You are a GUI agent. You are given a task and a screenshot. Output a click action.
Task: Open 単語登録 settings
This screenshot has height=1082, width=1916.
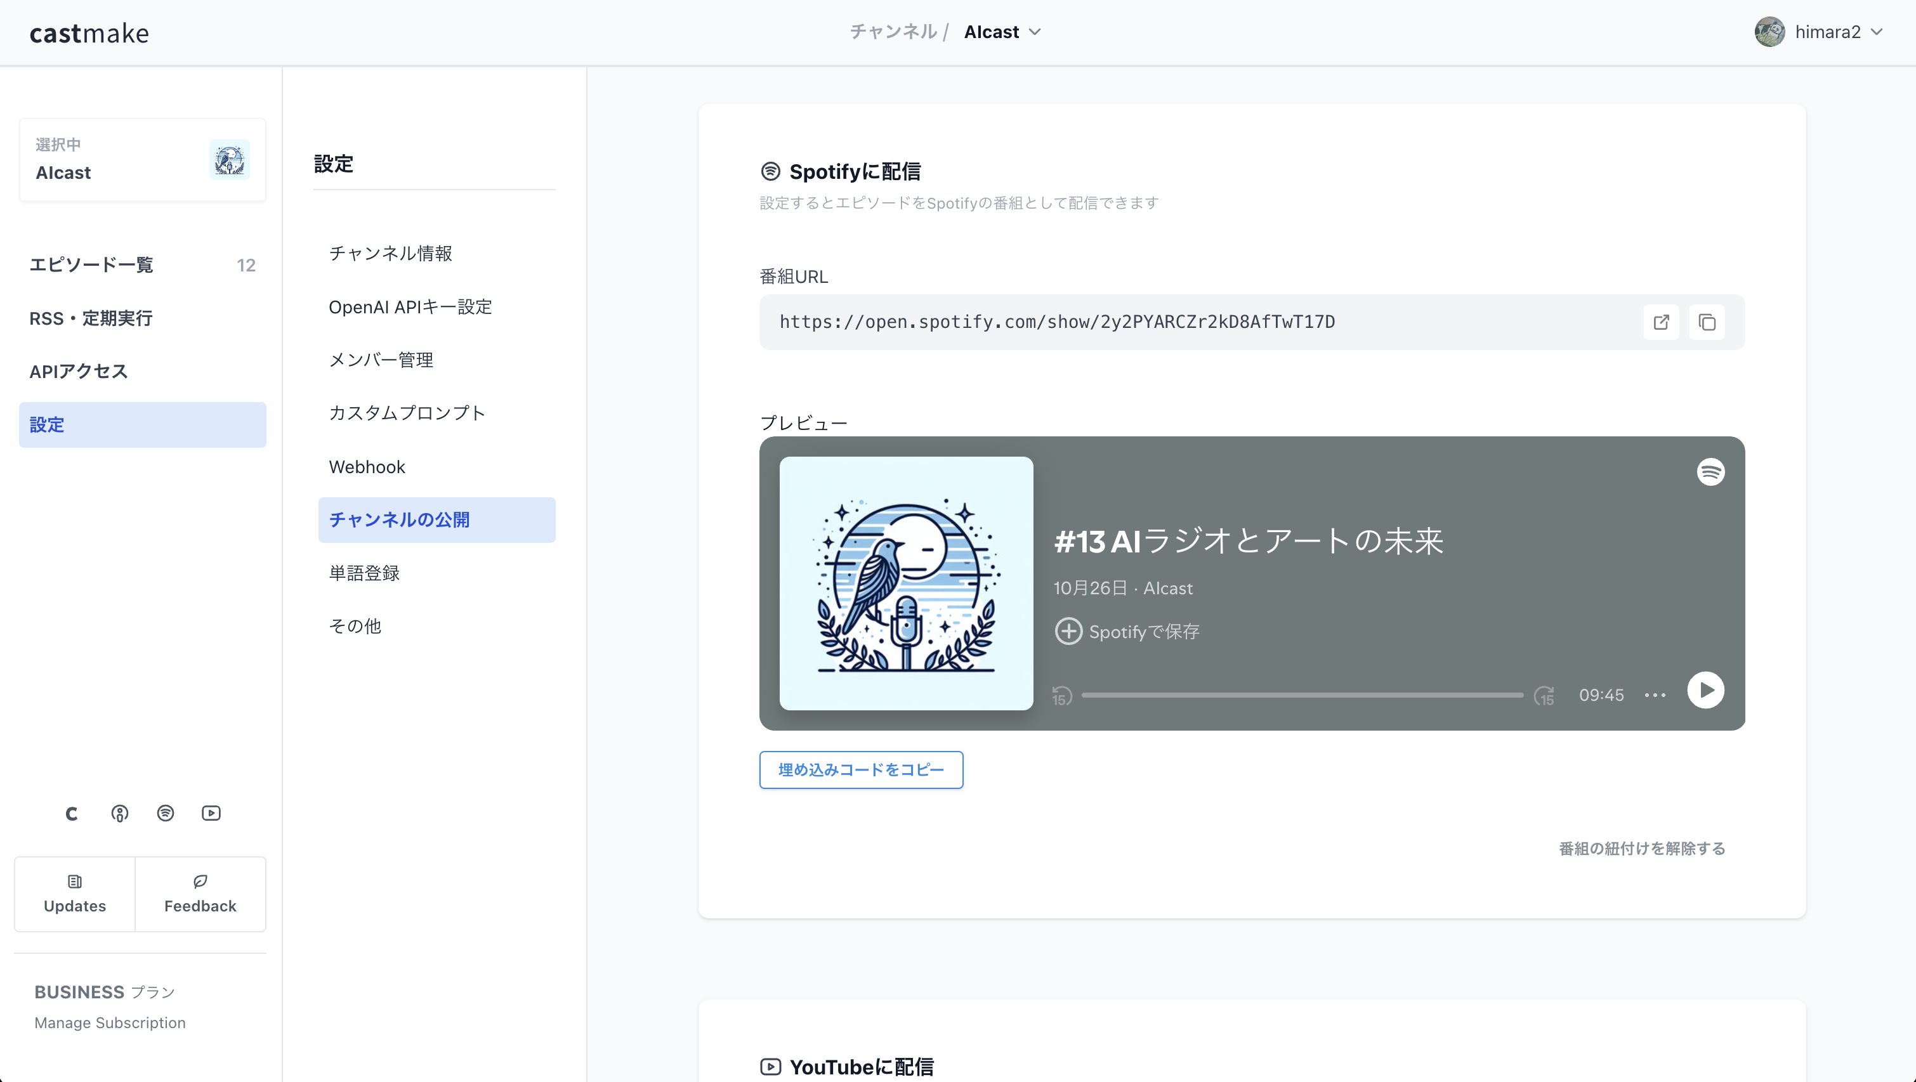(x=436, y=573)
